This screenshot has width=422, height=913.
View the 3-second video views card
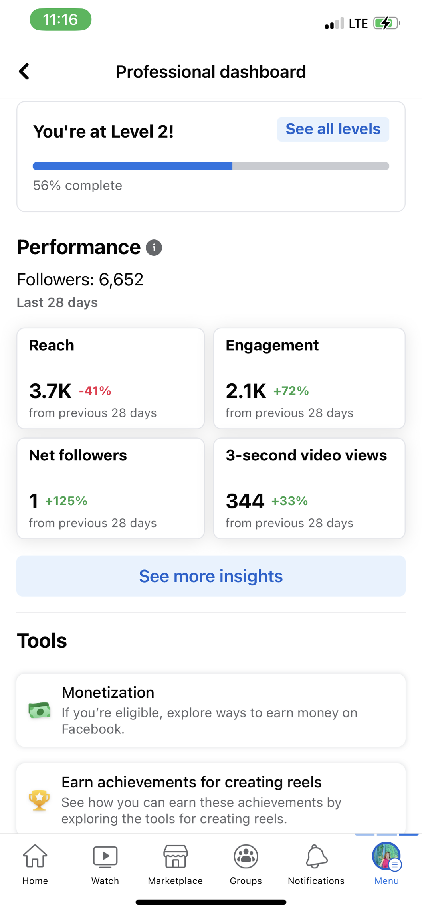(309, 488)
